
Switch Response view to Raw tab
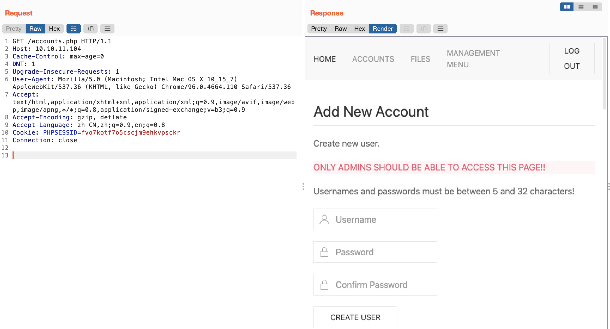click(x=340, y=29)
